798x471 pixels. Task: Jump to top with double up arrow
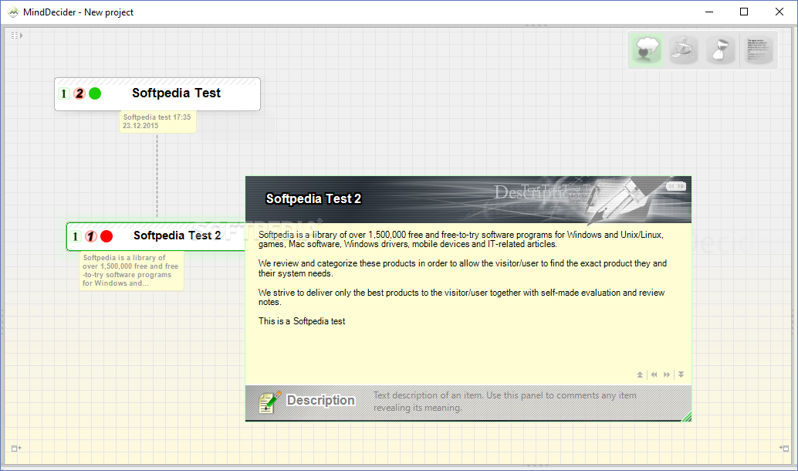tap(641, 374)
